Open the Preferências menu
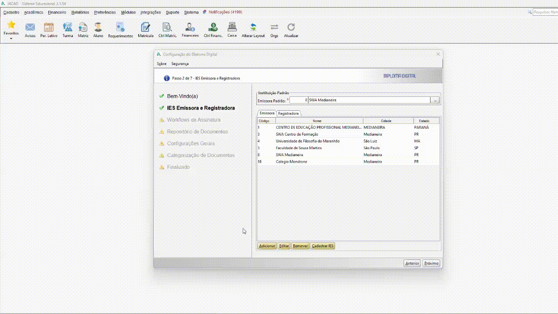Image resolution: width=558 pixels, height=314 pixels. click(x=105, y=12)
